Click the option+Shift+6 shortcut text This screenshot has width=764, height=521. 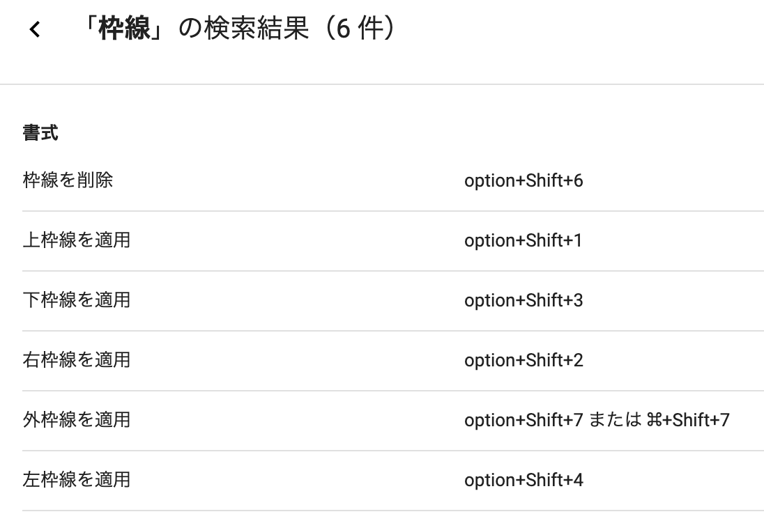524,180
